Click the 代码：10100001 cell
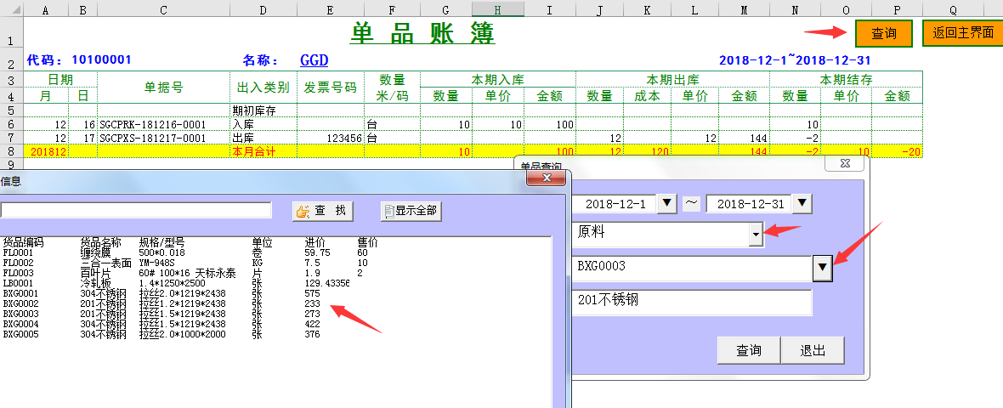The width and height of the screenshot is (1003, 408). pyautogui.click(x=79, y=60)
